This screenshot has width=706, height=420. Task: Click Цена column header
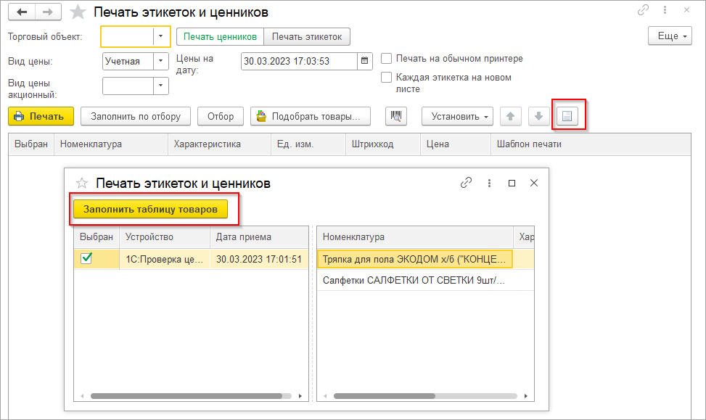pos(456,144)
